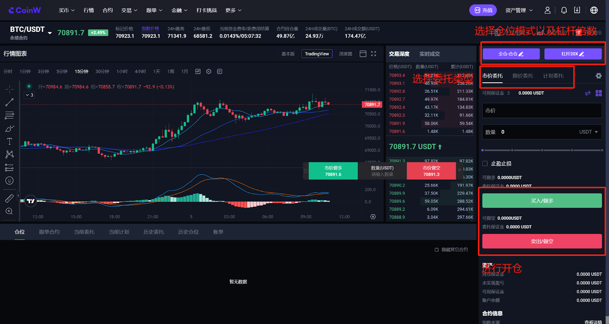The height and width of the screenshot is (324, 609).
Task: Select the brush drawing tool
Action: click(10, 129)
